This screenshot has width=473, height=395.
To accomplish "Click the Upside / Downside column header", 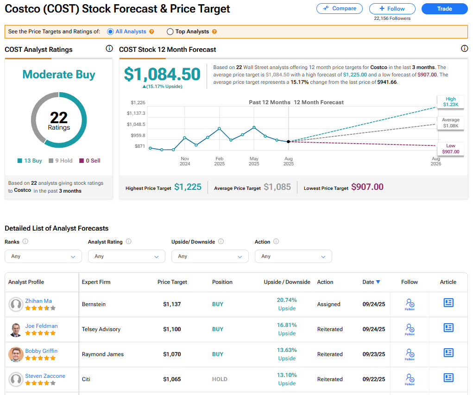I will [x=287, y=282].
